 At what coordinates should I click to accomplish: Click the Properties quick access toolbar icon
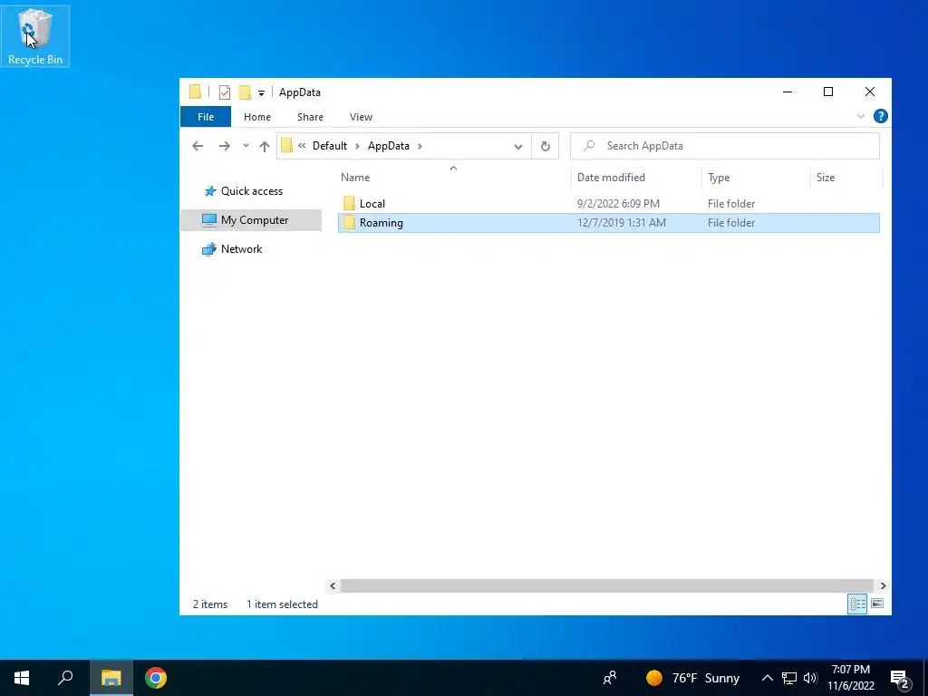point(225,92)
